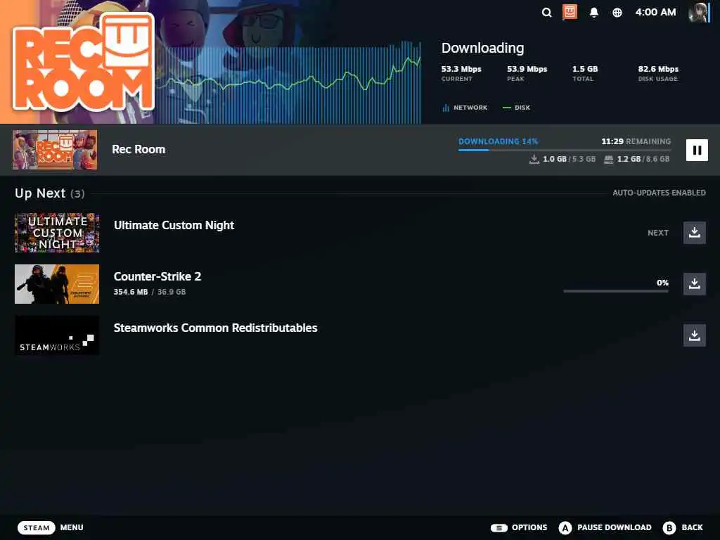This screenshot has width=720, height=540.
Task: Click the Rec Room title text
Action: coord(139,149)
